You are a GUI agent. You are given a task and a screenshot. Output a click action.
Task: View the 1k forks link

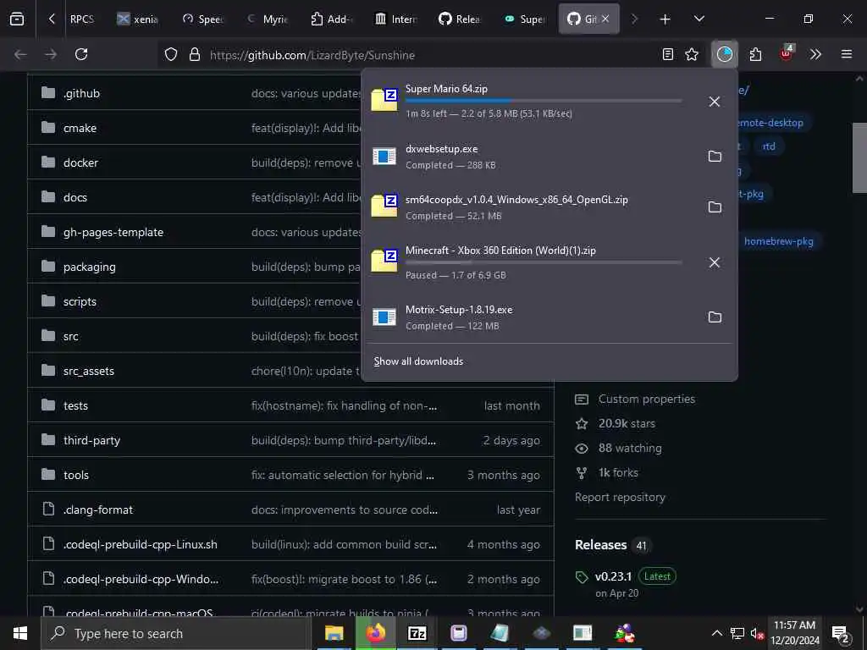click(617, 472)
